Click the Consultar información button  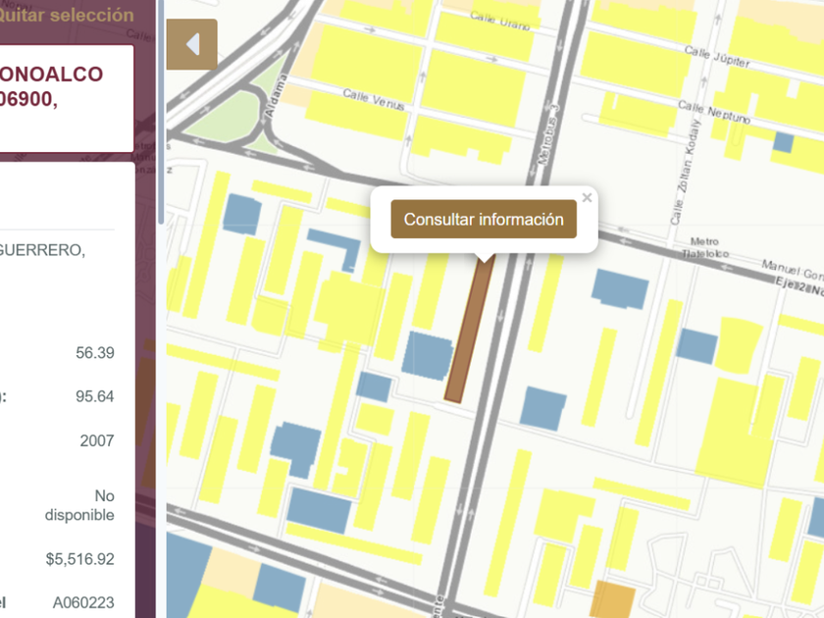pyautogui.click(x=484, y=220)
